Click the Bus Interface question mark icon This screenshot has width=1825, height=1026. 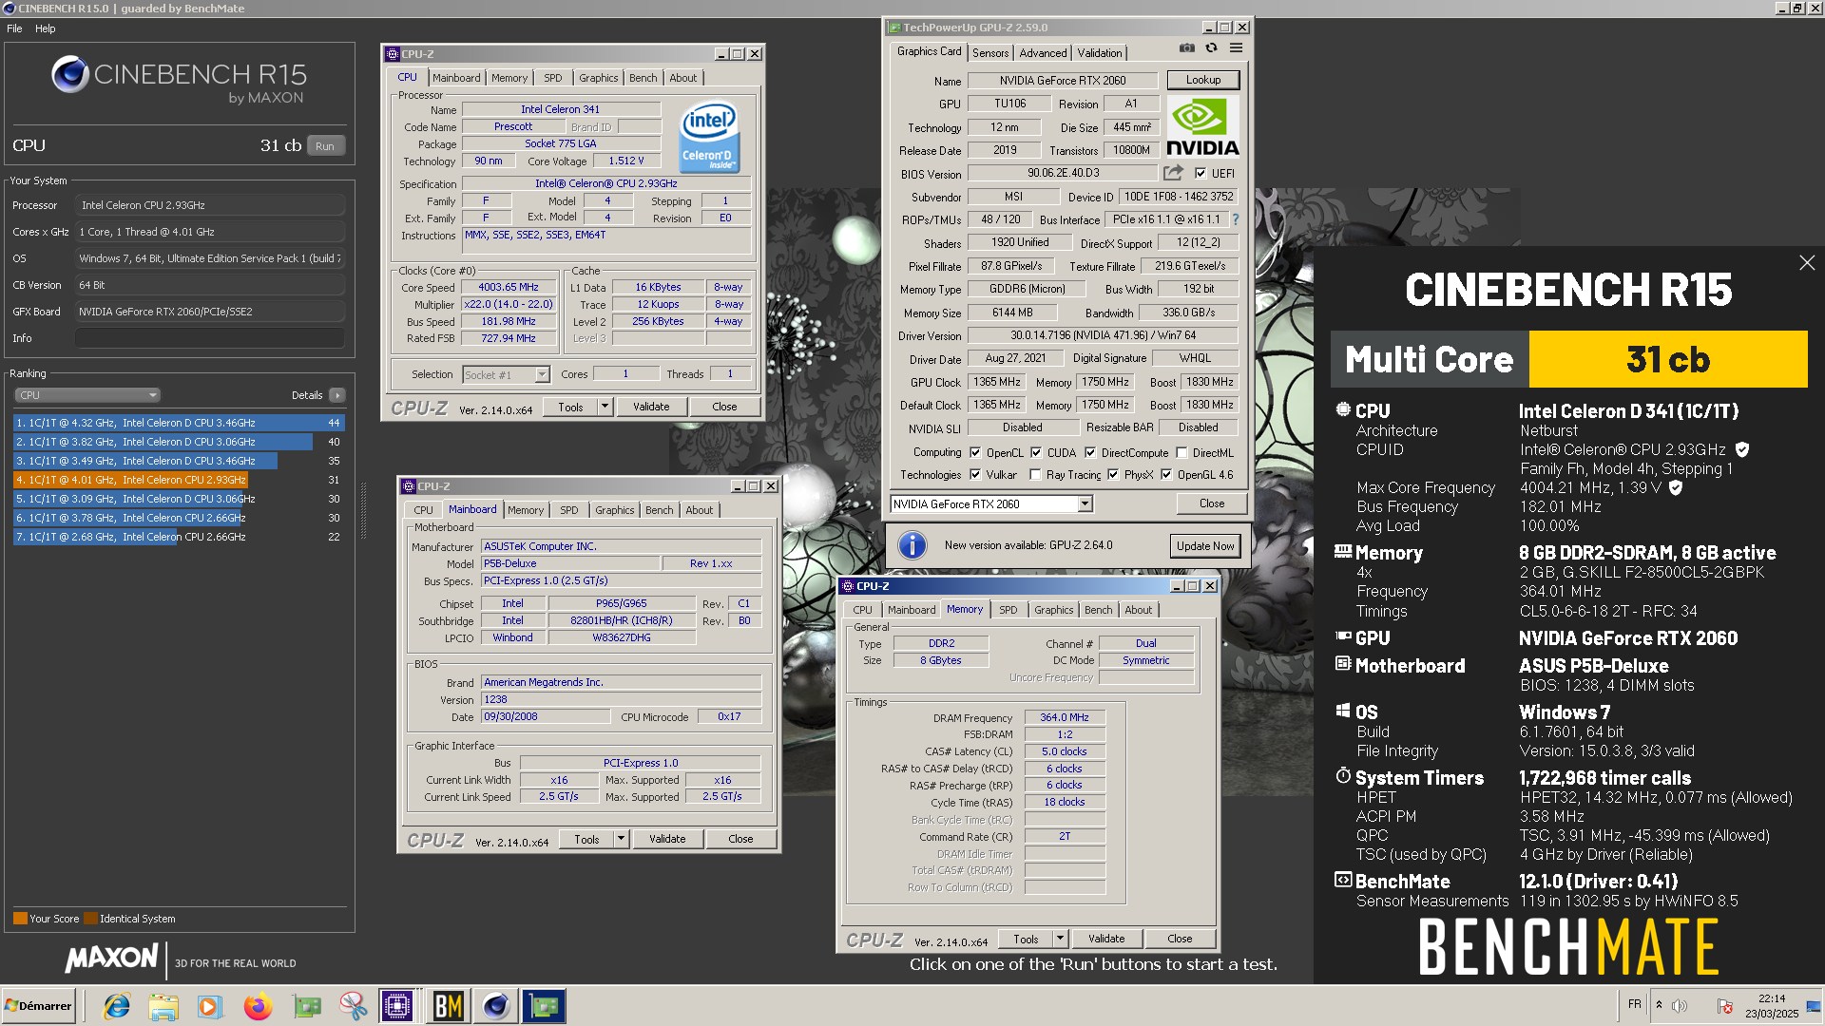(1235, 219)
